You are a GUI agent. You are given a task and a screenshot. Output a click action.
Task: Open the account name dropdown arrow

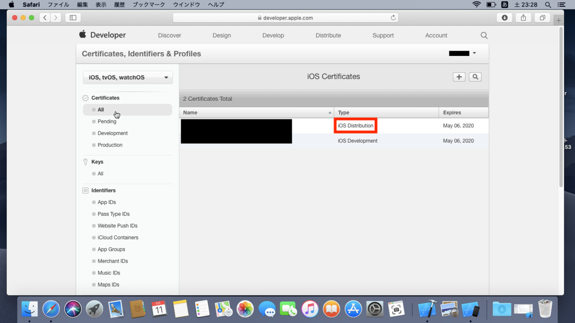pos(474,53)
